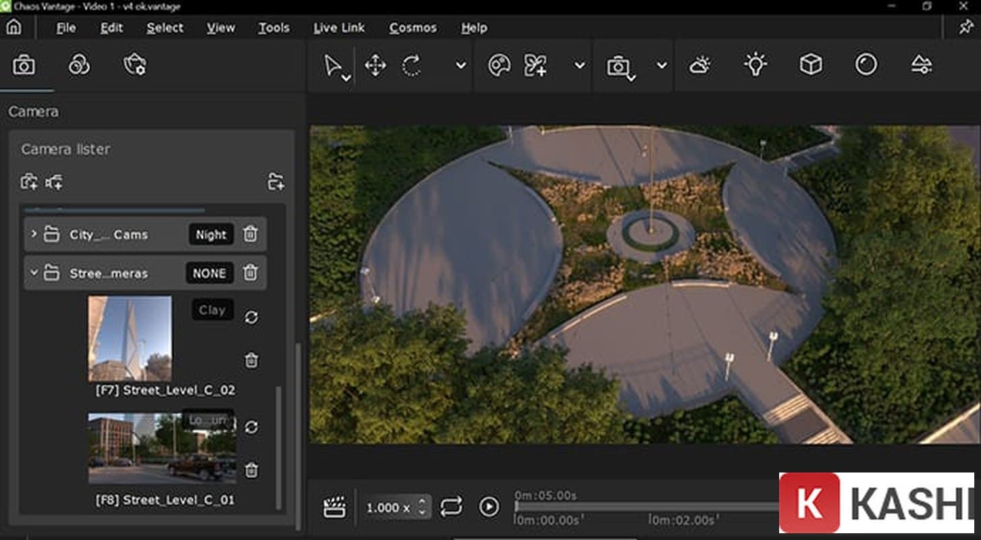
Task: Refresh the Street_Level_C_02 camera
Action: click(251, 317)
